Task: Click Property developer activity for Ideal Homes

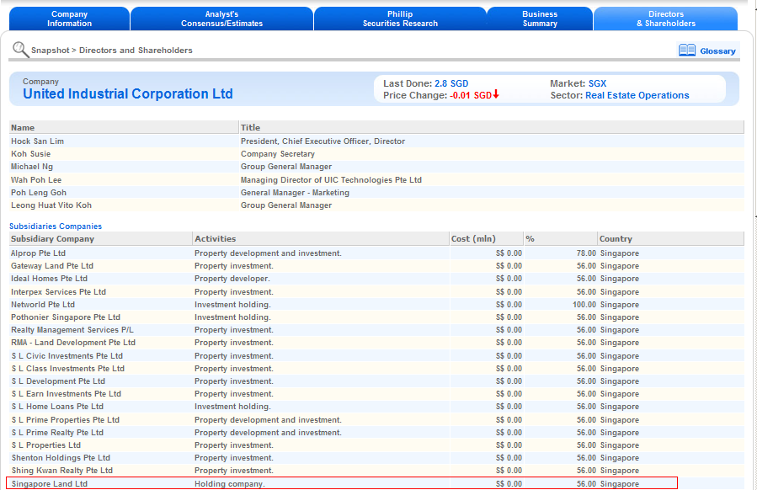Action: [232, 279]
